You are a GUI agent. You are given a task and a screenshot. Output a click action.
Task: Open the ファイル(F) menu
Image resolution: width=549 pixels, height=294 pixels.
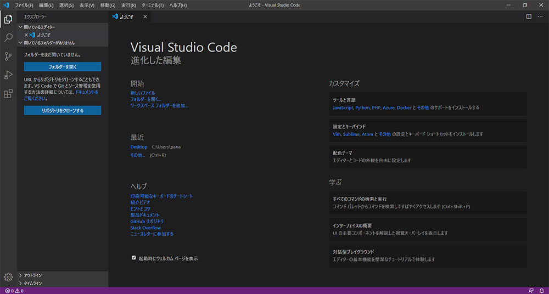[x=24, y=5]
